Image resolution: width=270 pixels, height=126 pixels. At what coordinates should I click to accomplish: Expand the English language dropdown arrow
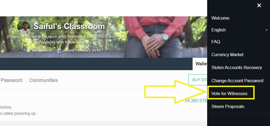tap(266, 30)
